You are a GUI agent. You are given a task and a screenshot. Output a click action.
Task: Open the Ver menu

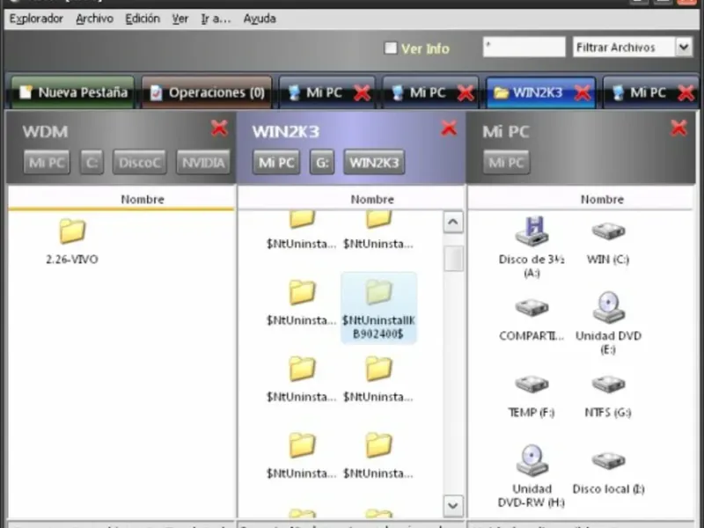coord(180,18)
